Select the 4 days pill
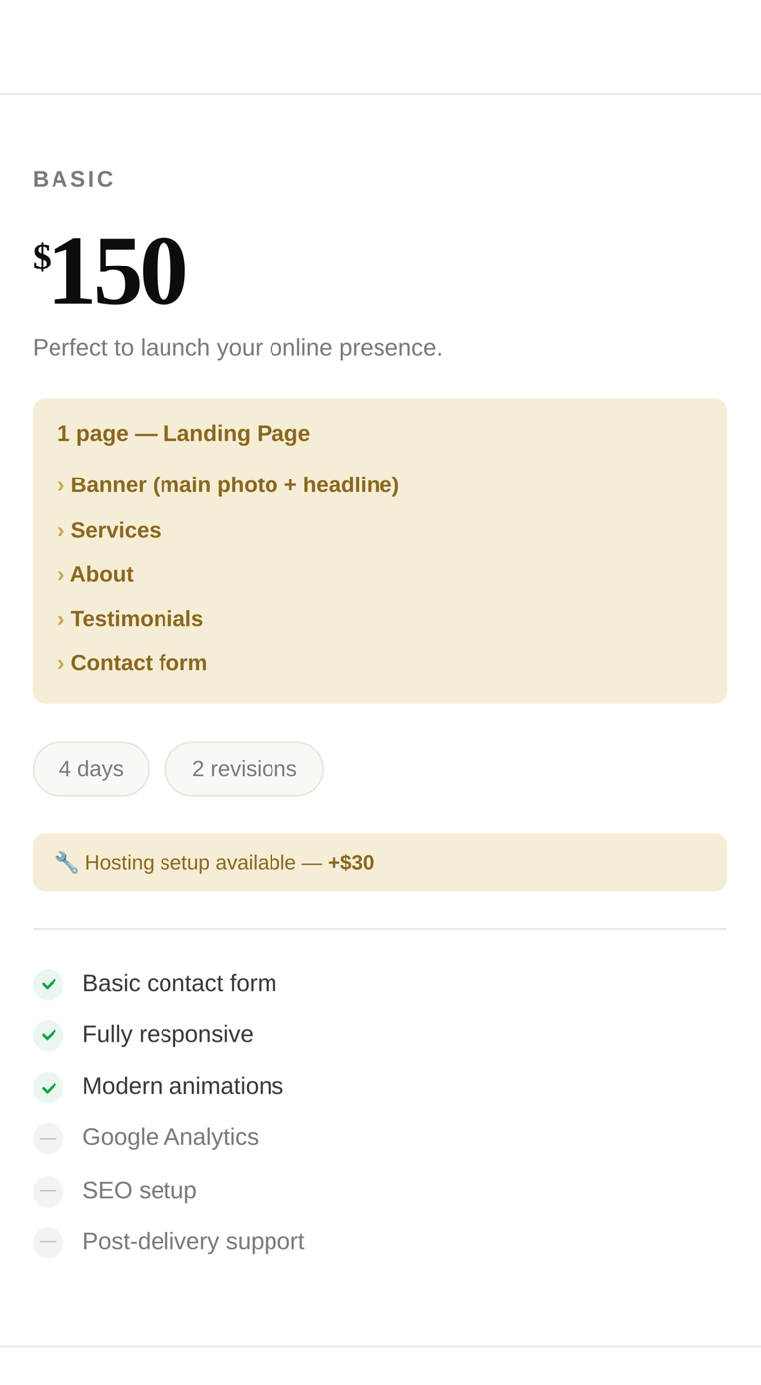This screenshot has width=761, height=1385. click(91, 769)
